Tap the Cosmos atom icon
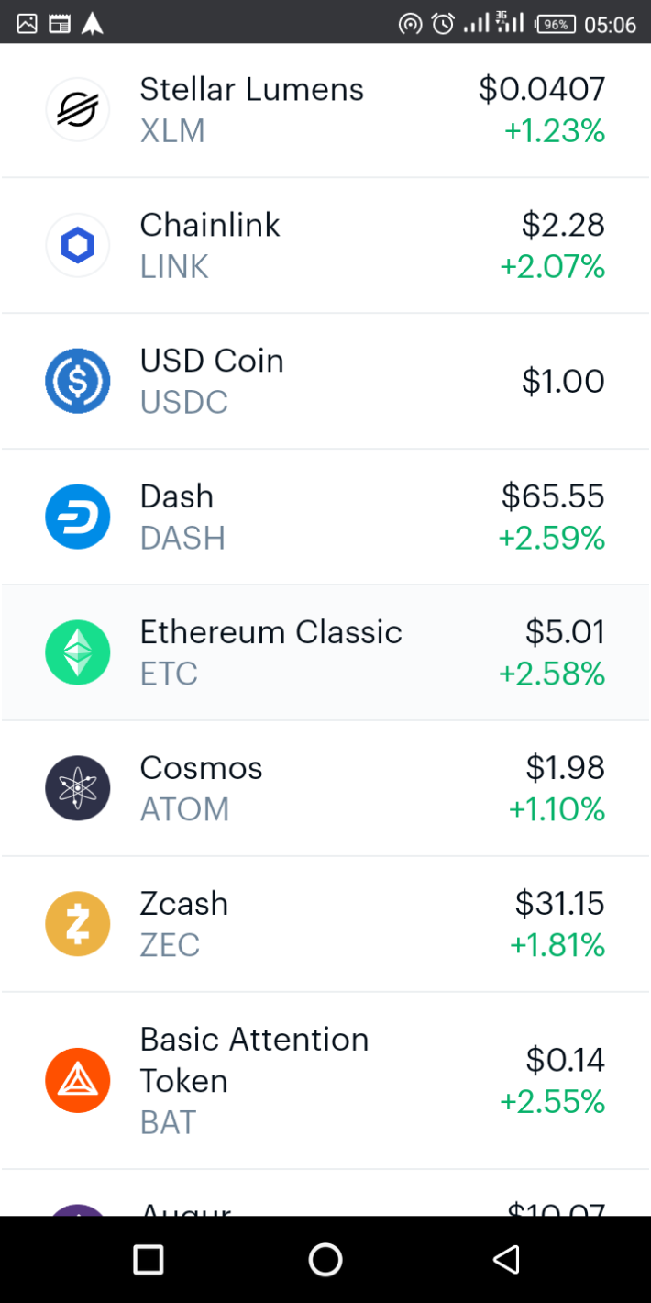651x1303 pixels. click(x=78, y=788)
